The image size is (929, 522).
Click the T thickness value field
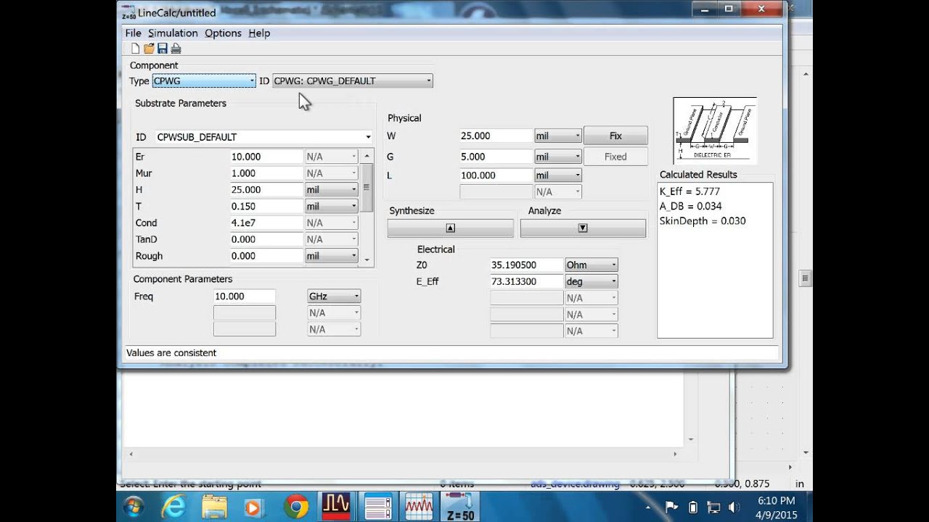266,207
